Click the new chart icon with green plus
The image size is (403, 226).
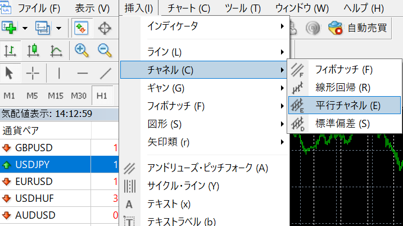9,28
